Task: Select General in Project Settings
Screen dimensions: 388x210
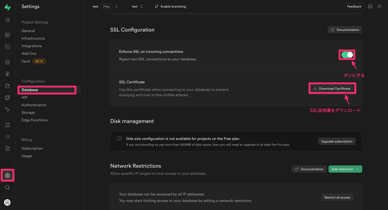Action: click(x=28, y=31)
